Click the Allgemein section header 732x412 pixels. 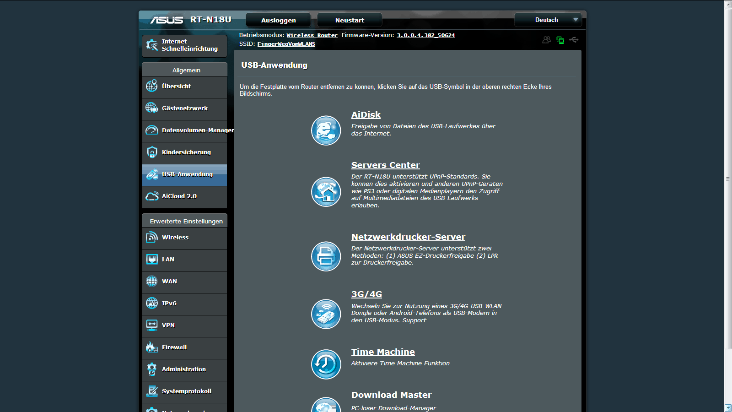click(x=184, y=70)
